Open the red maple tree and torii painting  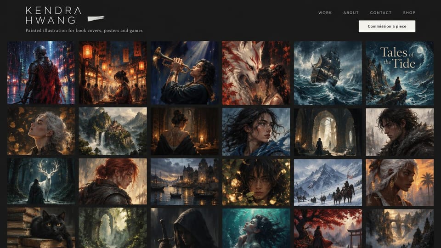pyautogui.click(x=328, y=229)
